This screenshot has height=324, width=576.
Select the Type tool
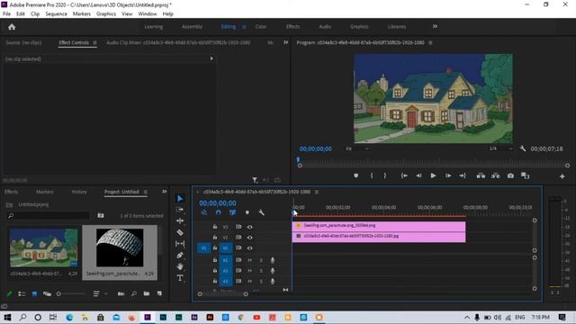click(180, 278)
